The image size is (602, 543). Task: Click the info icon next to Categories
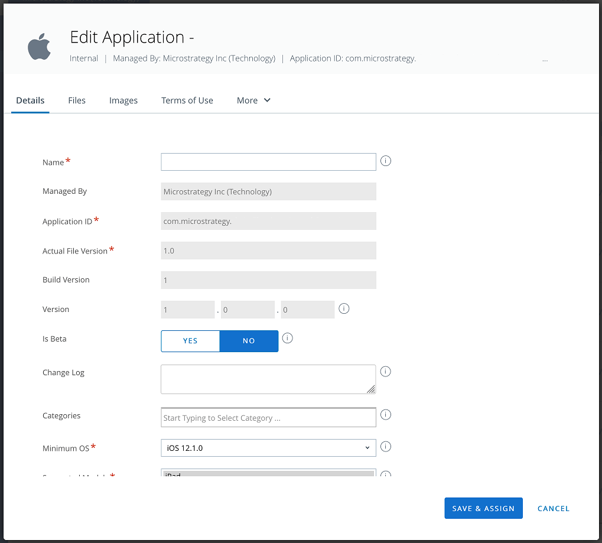(385, 415)
